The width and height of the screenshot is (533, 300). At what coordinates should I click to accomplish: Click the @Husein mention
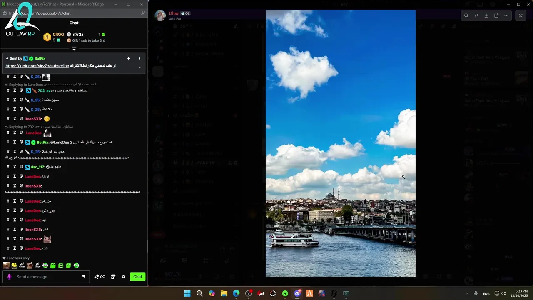[x=53, y=167]
